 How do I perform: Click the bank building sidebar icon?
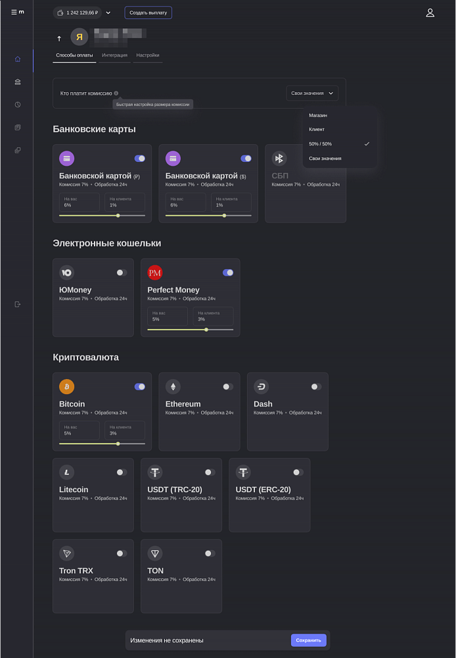click(18, 82)
